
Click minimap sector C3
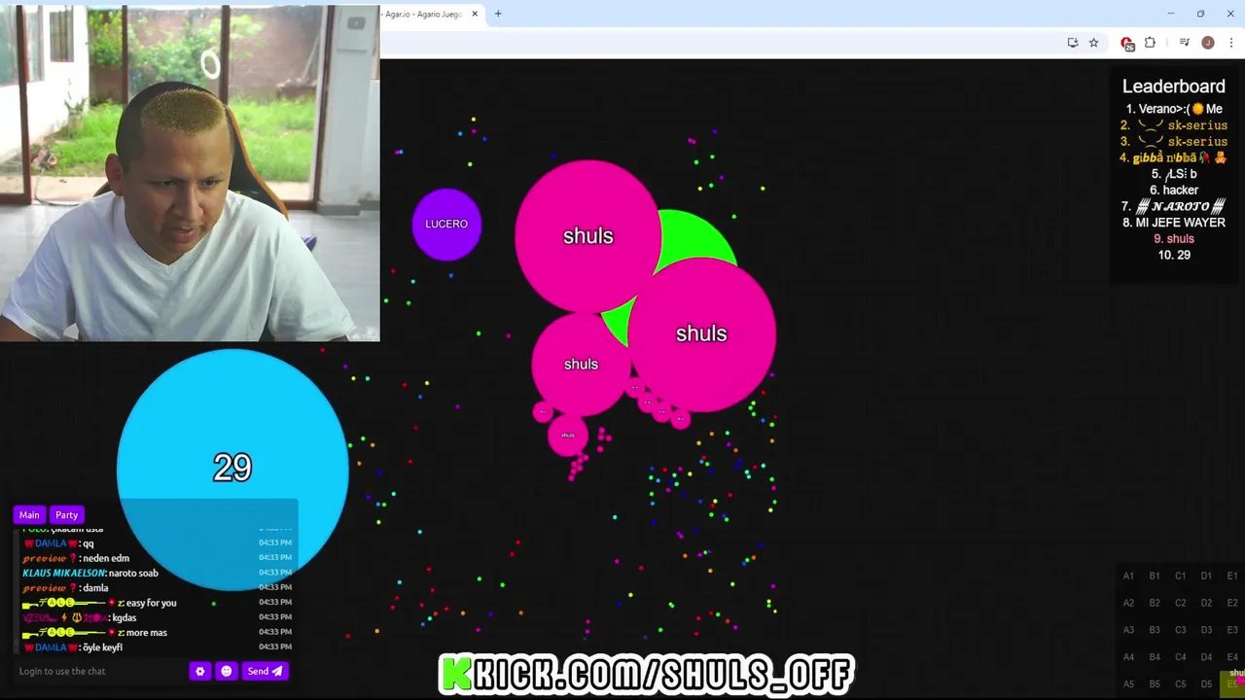pos(1180,629)
